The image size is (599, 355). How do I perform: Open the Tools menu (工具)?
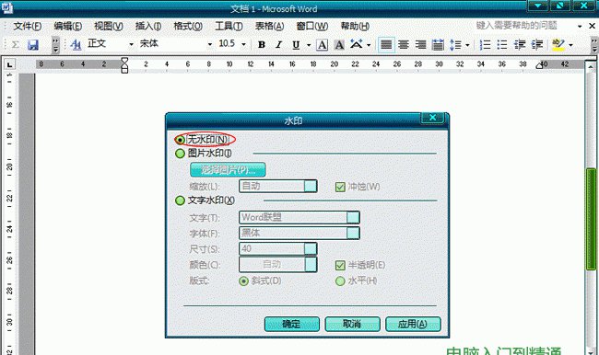click(x=229, y=26)
